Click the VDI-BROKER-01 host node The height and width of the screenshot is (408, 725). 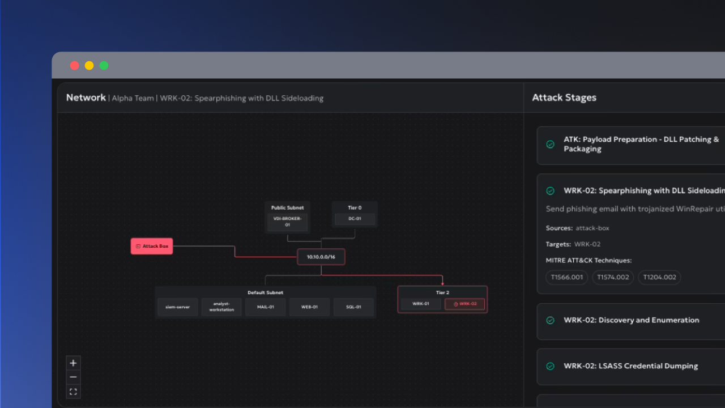pos(287,222)
